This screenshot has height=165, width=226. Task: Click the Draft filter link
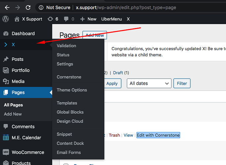coord(118,73)
